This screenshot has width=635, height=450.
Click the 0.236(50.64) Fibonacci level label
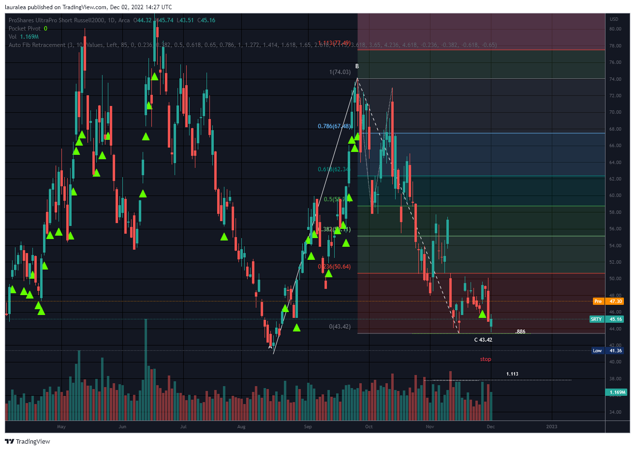click(x=334, y=267)
